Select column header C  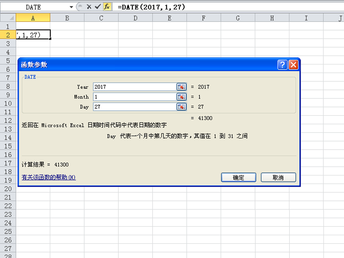pos(101,18)
